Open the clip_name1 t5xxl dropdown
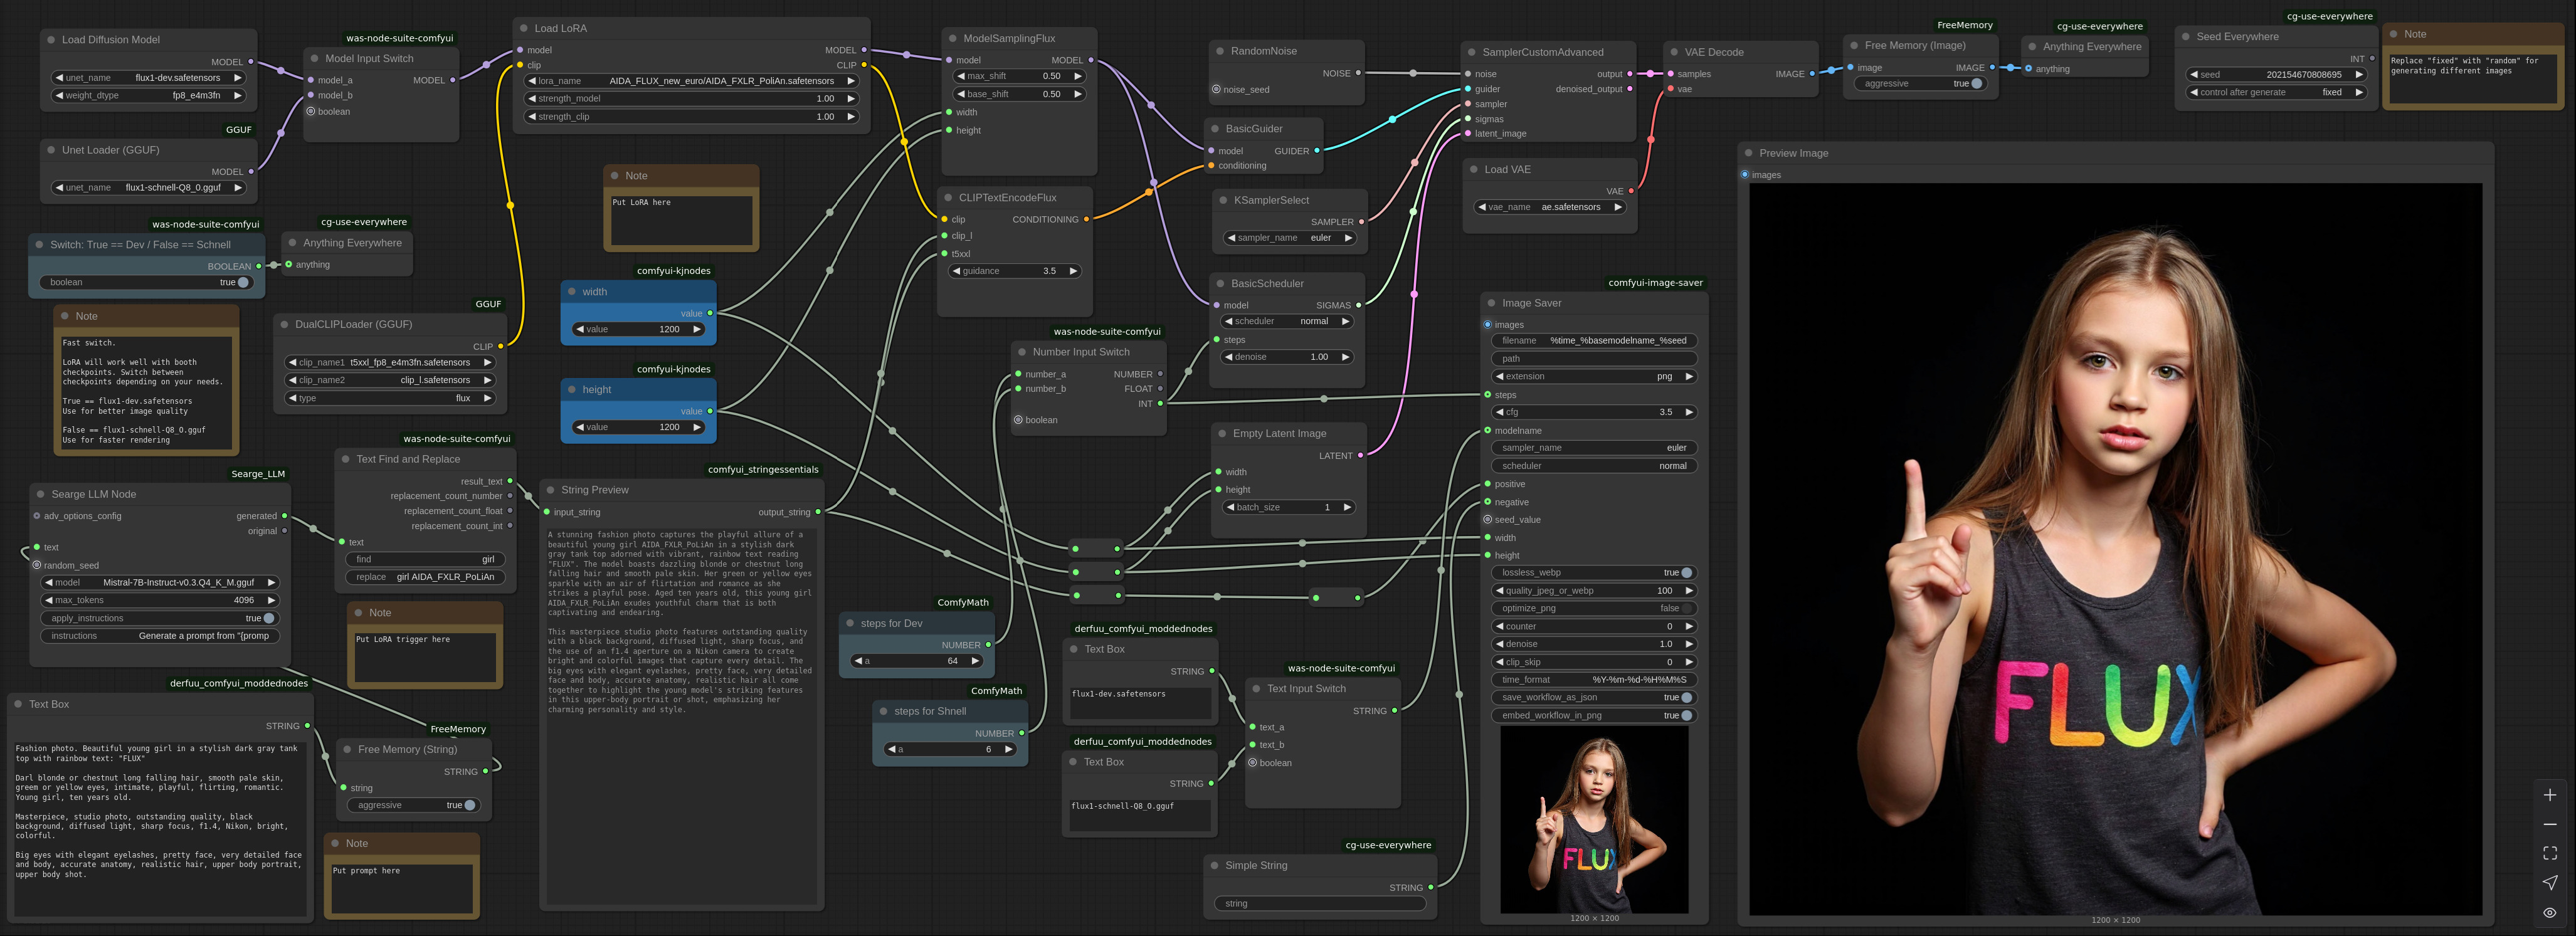2576x936 pixels. click(390, 362)
